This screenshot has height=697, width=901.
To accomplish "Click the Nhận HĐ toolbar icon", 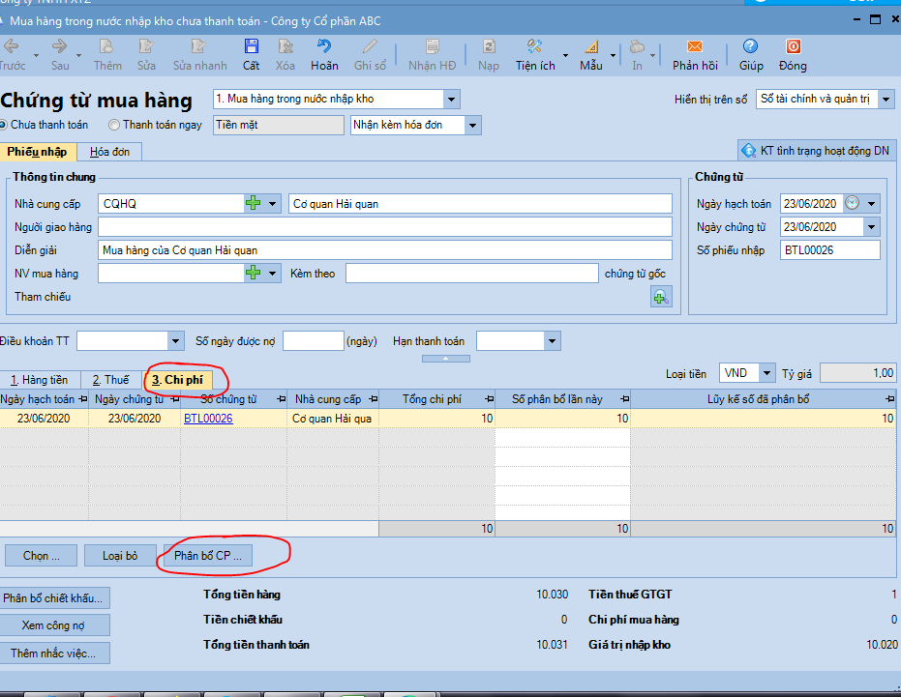I will [x=432, y=55].
